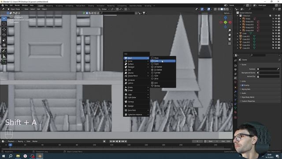Open the Render properties tab
This screenshot has width=282, height=159.
click(235, 65)
